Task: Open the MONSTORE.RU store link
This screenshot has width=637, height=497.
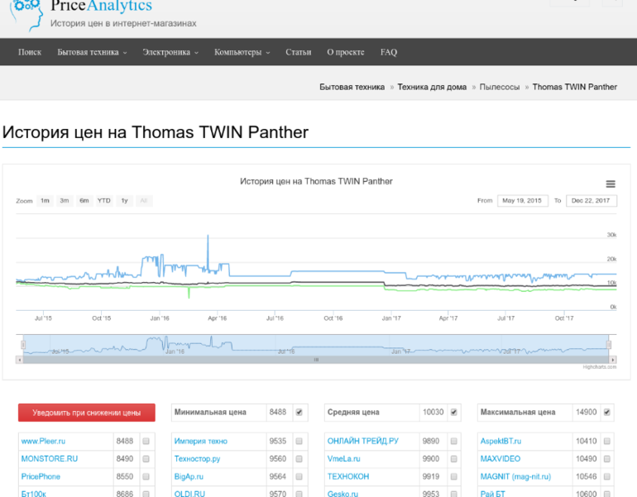Action: click(x=49, y=459)
